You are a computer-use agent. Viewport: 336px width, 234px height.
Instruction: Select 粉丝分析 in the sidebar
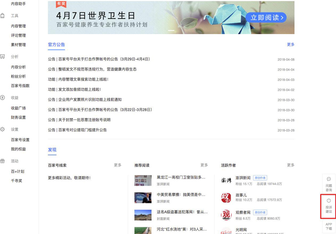point(19,77)
